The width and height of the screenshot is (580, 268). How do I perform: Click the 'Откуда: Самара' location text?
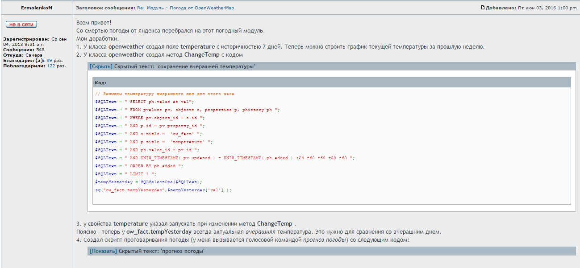pos(23,55)
